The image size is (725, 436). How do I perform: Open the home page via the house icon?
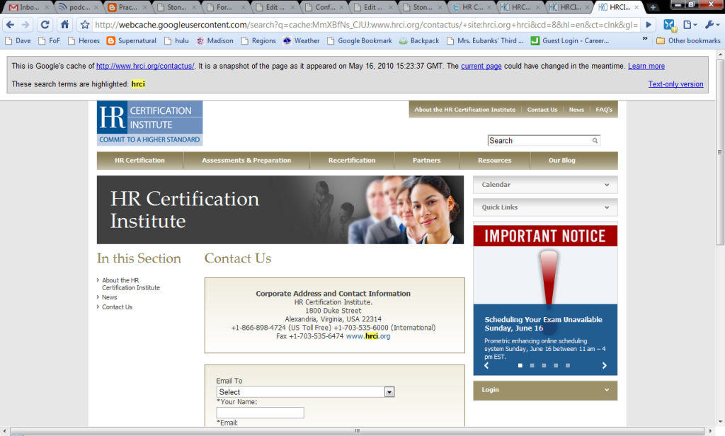click(x=64, y=25)
